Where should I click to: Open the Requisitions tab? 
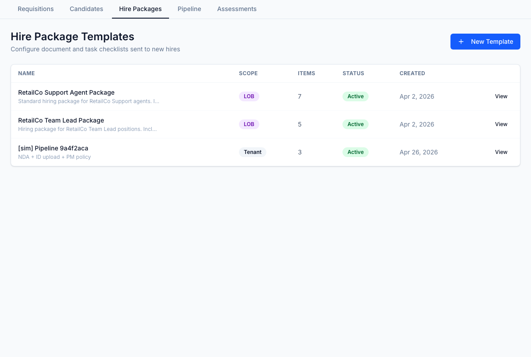click(x=35, y=9)
